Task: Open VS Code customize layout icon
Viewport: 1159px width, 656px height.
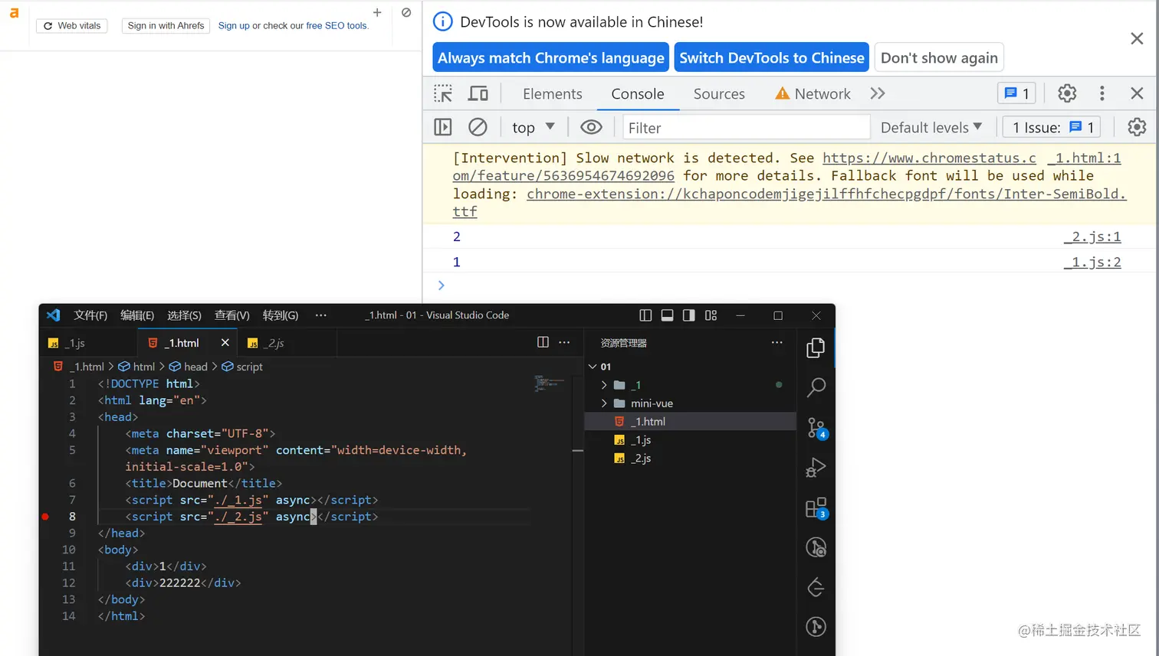Action: [x=711, y=315]
